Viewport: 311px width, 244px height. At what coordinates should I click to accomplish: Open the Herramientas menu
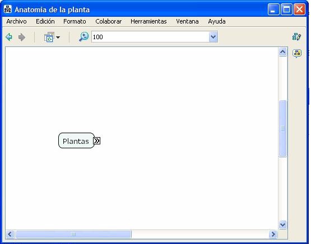point(148,21)
